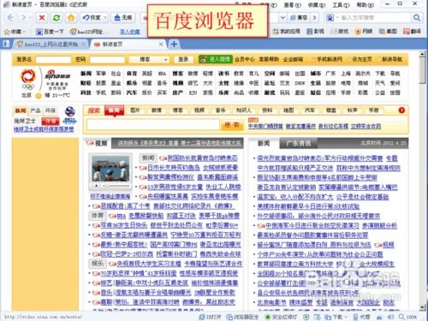This screenshot has width=428, height=321.
Task: Stop loading with the red X button
Action: [x=42, y=18]
